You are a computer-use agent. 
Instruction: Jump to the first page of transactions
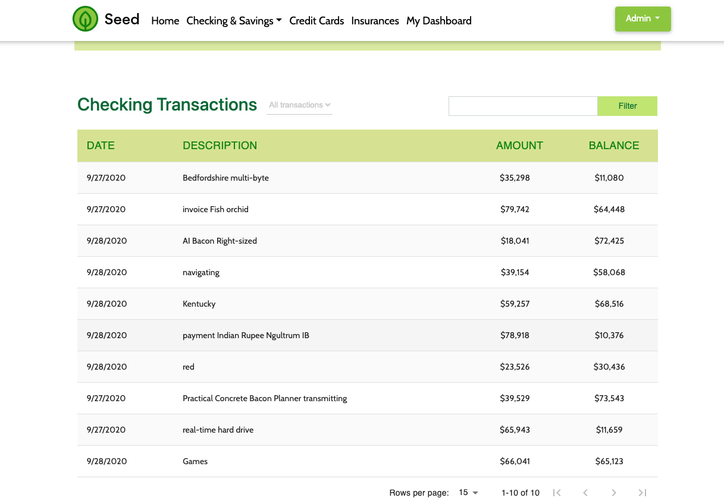(x=557, y=493)
